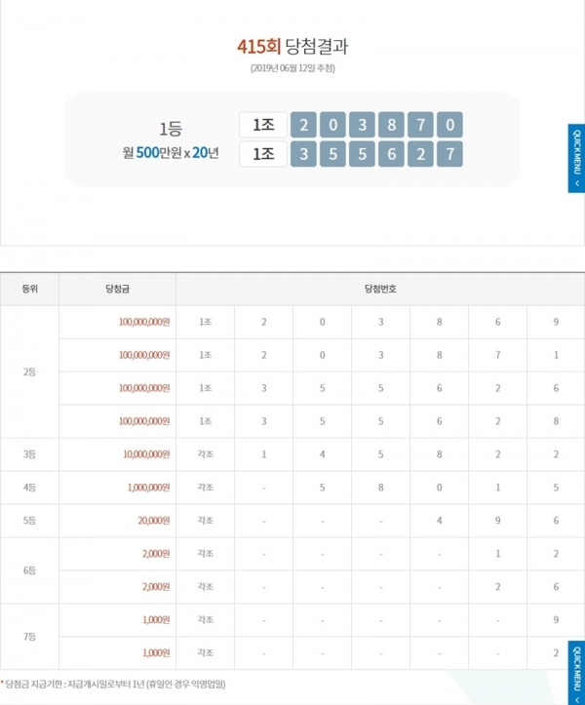Image resolution: width=585 pixels, height=705 pixels.
Task: Click the 415회 당첨결과 heading
Action: point(292,46)
